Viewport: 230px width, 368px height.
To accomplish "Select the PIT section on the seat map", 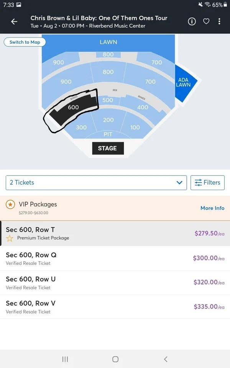I will click(x=108, y=135).
